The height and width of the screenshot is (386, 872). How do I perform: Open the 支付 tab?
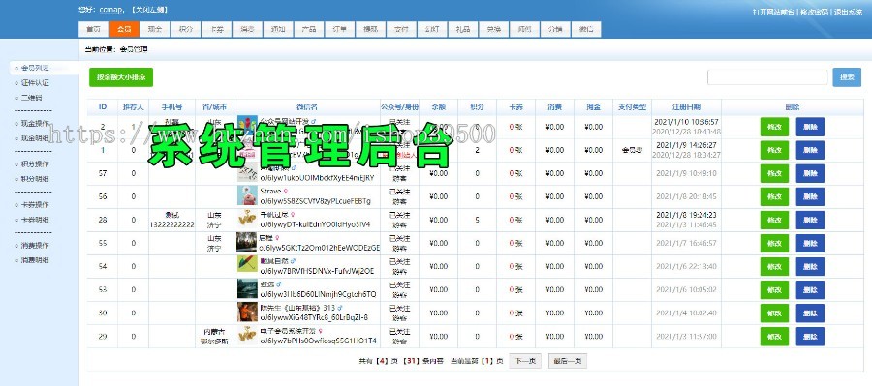pyautogui.click(x=401, y=29)
